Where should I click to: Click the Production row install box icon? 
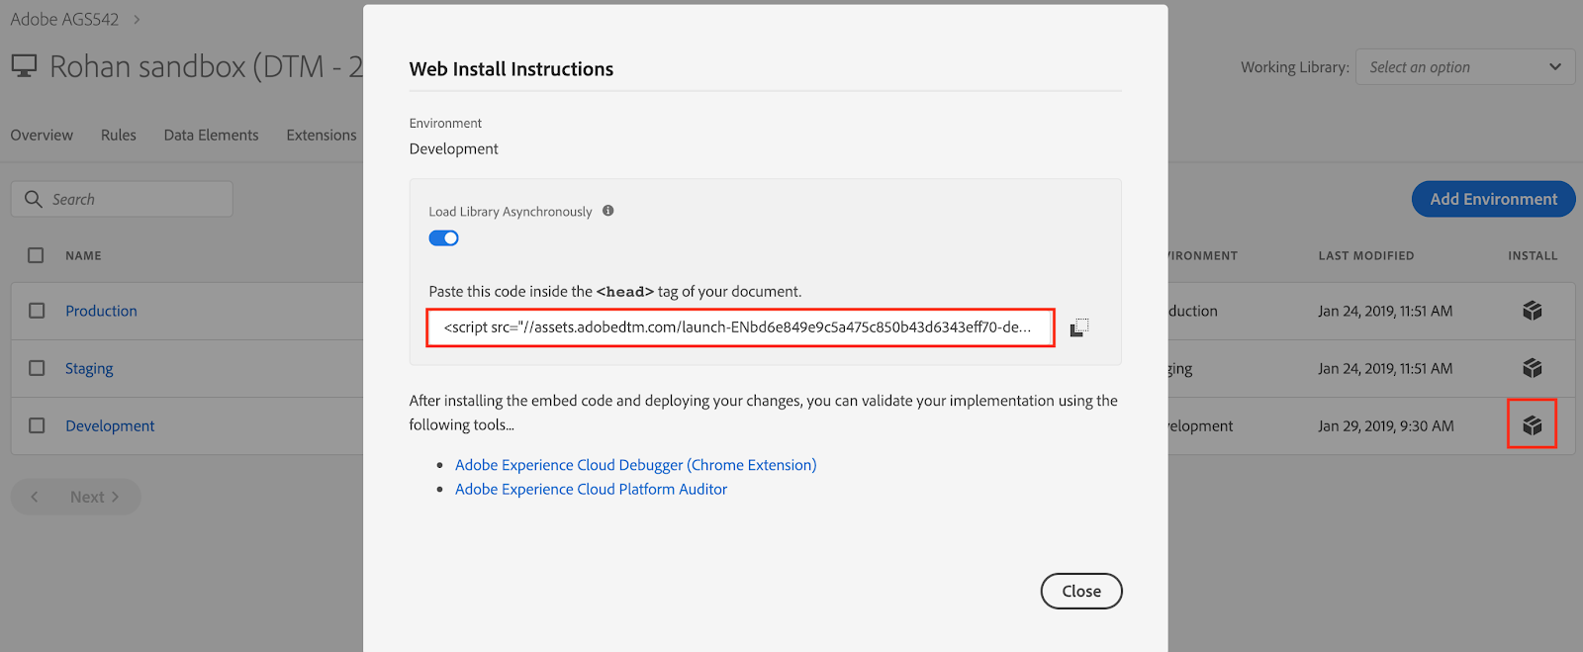pyautogui.click(x=1532, y=311)
